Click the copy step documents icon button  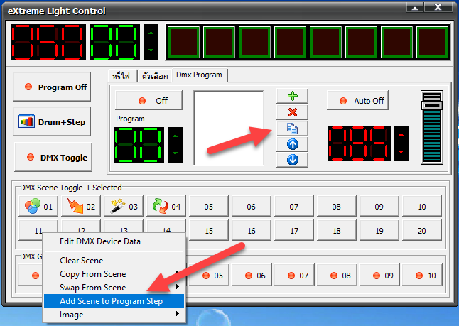point(292,128)
